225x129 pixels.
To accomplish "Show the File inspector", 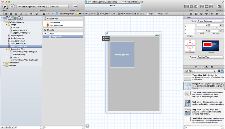I will pos(191,14).
